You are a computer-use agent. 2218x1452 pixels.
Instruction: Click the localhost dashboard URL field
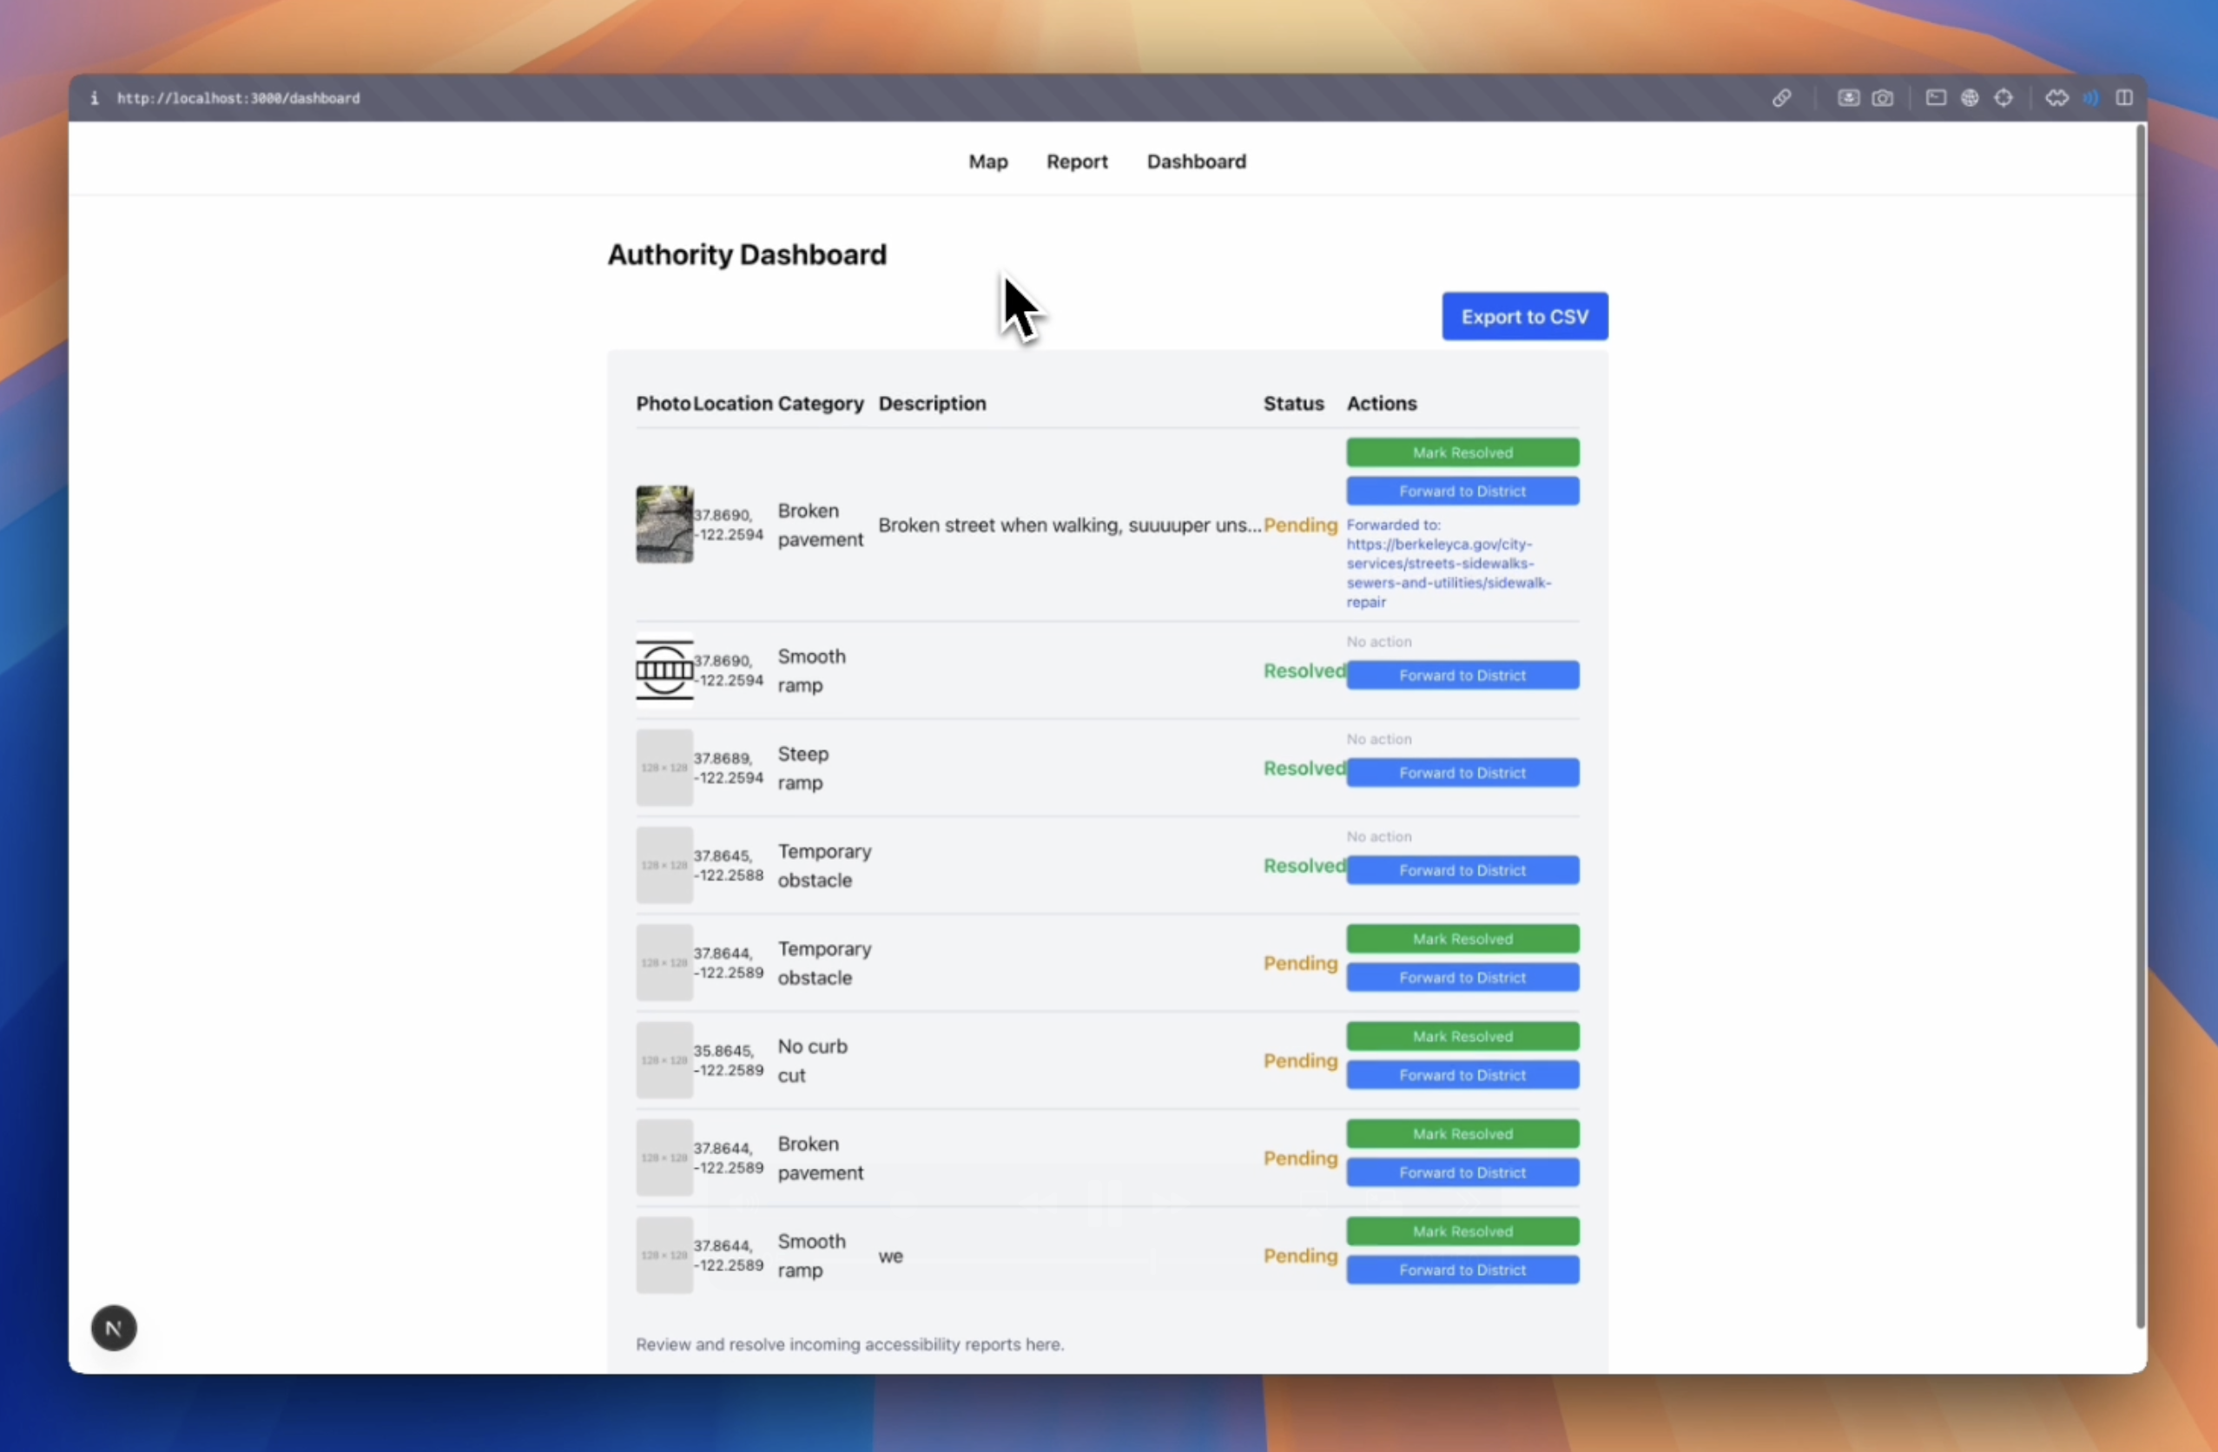click(239, 98)
